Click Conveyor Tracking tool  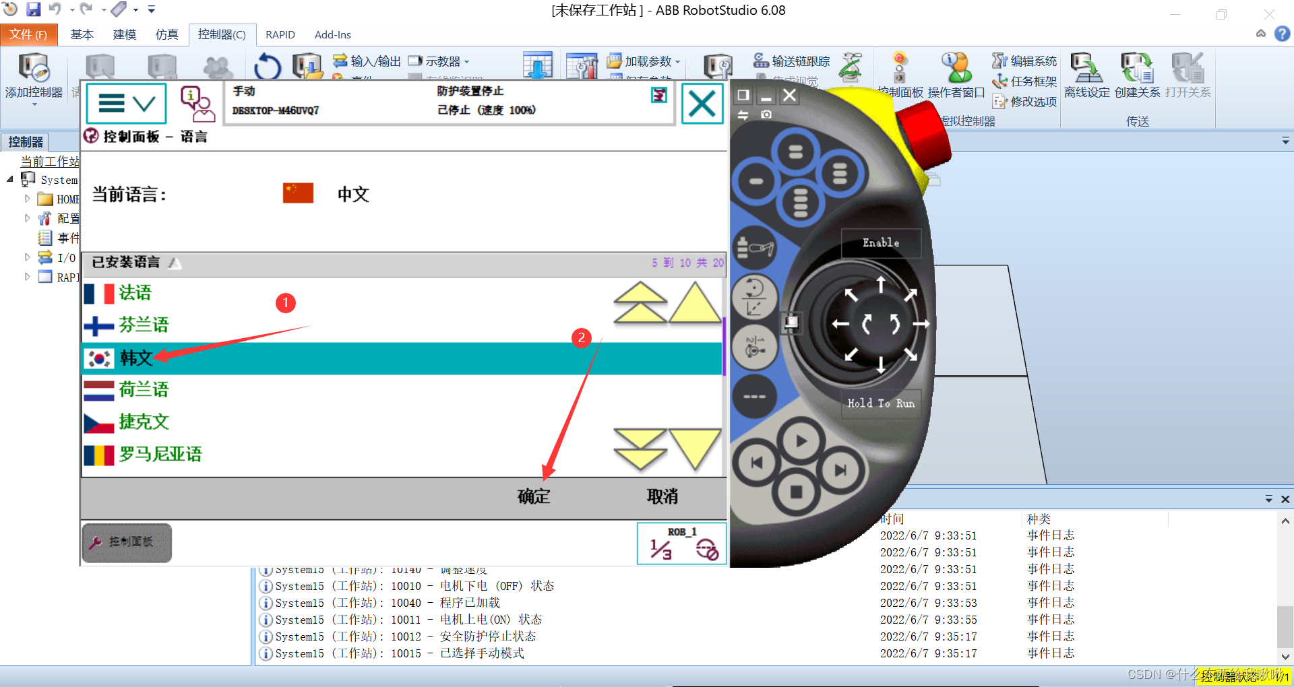(x=792, y=61)
